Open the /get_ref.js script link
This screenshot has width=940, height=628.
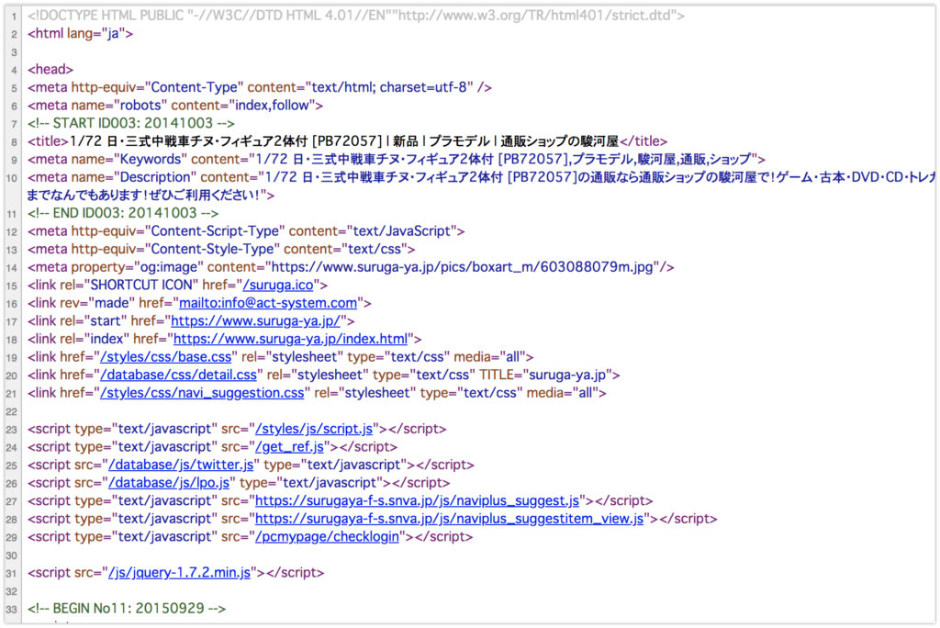coord(289,447)
